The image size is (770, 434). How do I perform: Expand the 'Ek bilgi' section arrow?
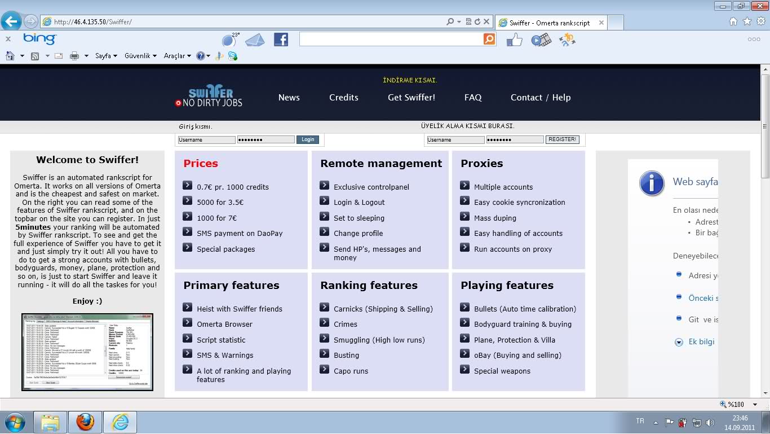[679, 342]
